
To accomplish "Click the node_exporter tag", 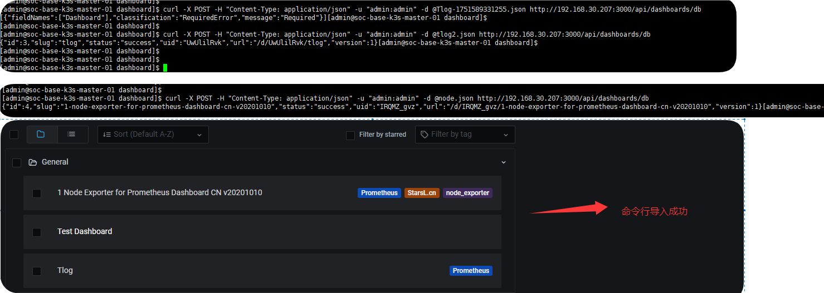I will click(468, 193).
